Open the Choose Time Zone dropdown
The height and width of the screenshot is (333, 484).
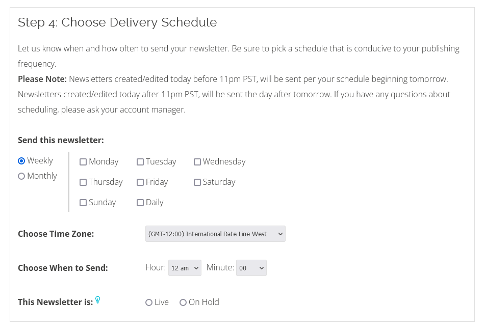[x=215, y=234]
